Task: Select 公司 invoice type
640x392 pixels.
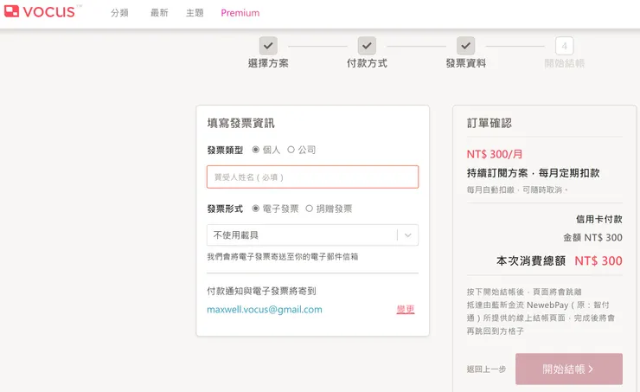Action: click(x=291, y=150)
